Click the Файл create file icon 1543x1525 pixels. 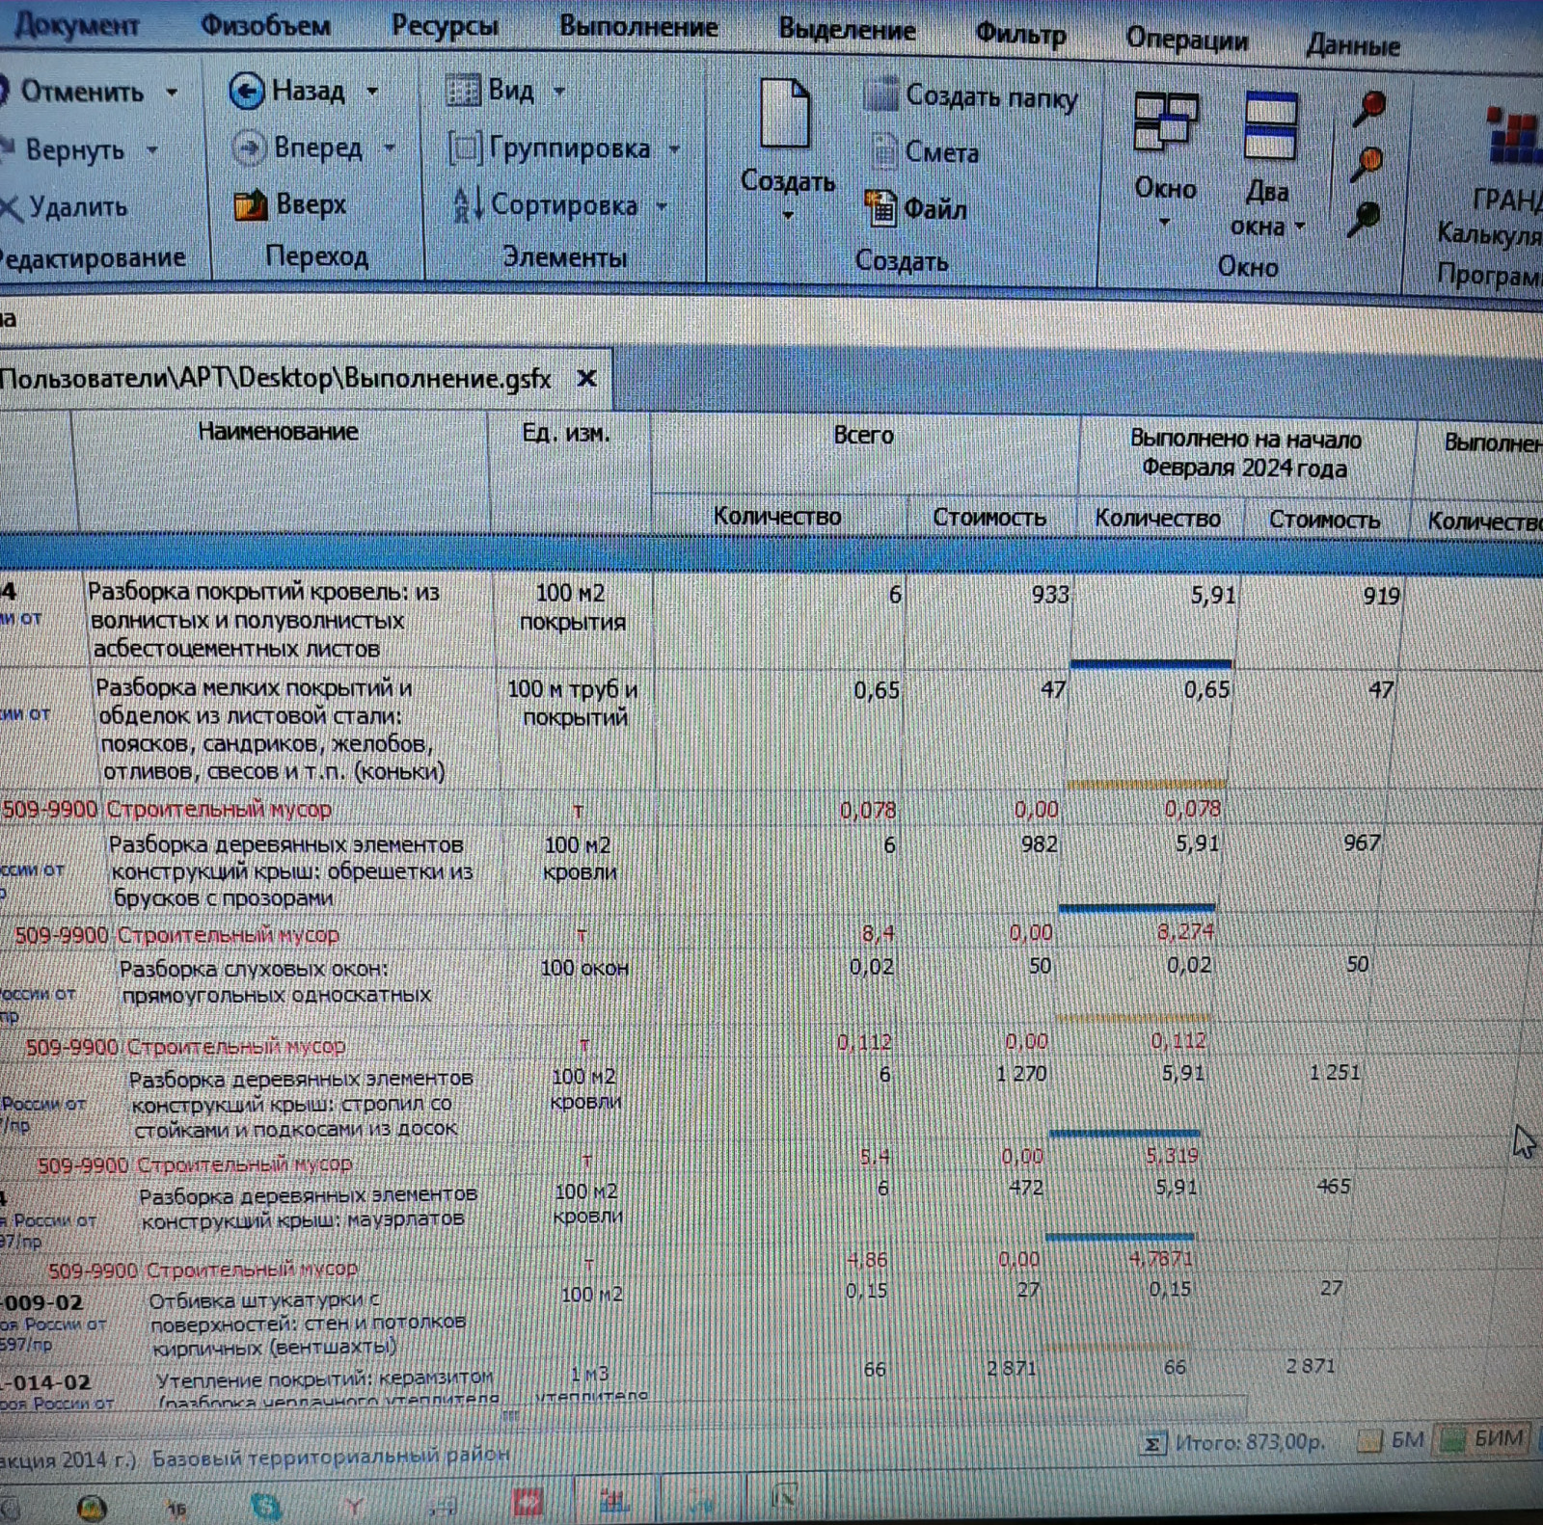coord(880,207)
